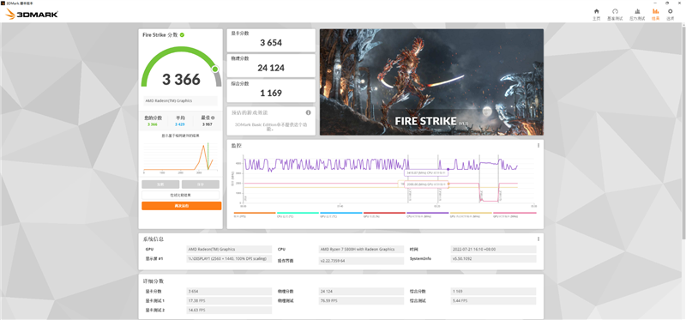The width and height of the screenshot is (686, 320).
Task: Switch to the Results (结果) tab
Action: click(x=655, y=15)
